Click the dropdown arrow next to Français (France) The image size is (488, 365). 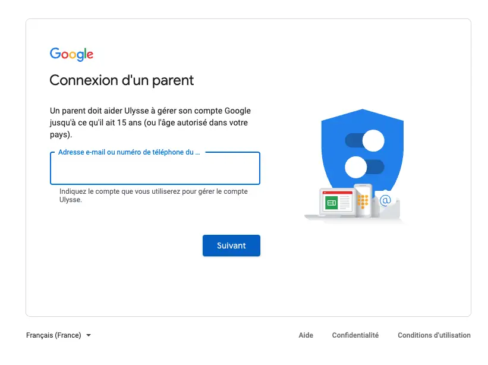pos(89,335)
